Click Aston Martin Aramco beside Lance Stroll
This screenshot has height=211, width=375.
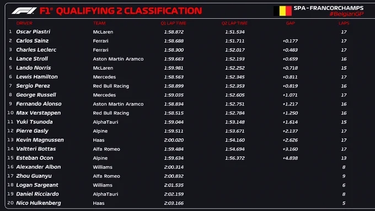pos(118,59)
